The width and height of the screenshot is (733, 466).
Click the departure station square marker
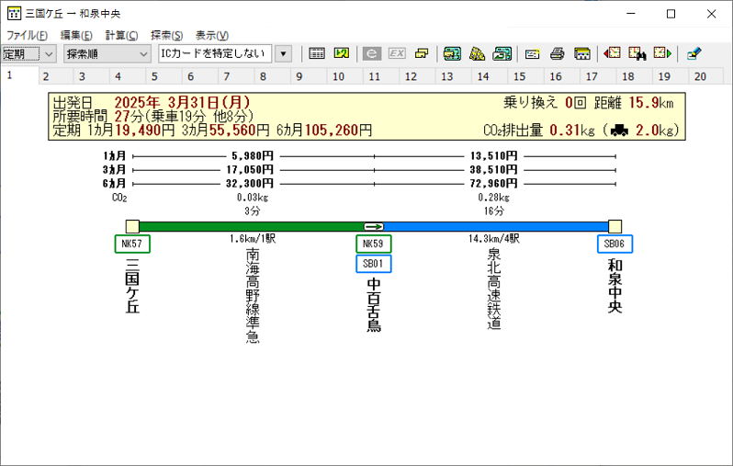(x=132, y=227)
